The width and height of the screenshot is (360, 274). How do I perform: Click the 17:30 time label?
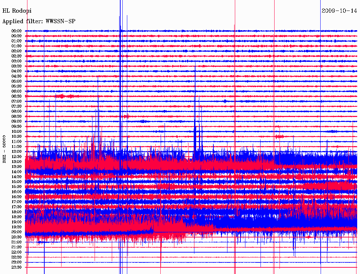click(x=17, y=207)
